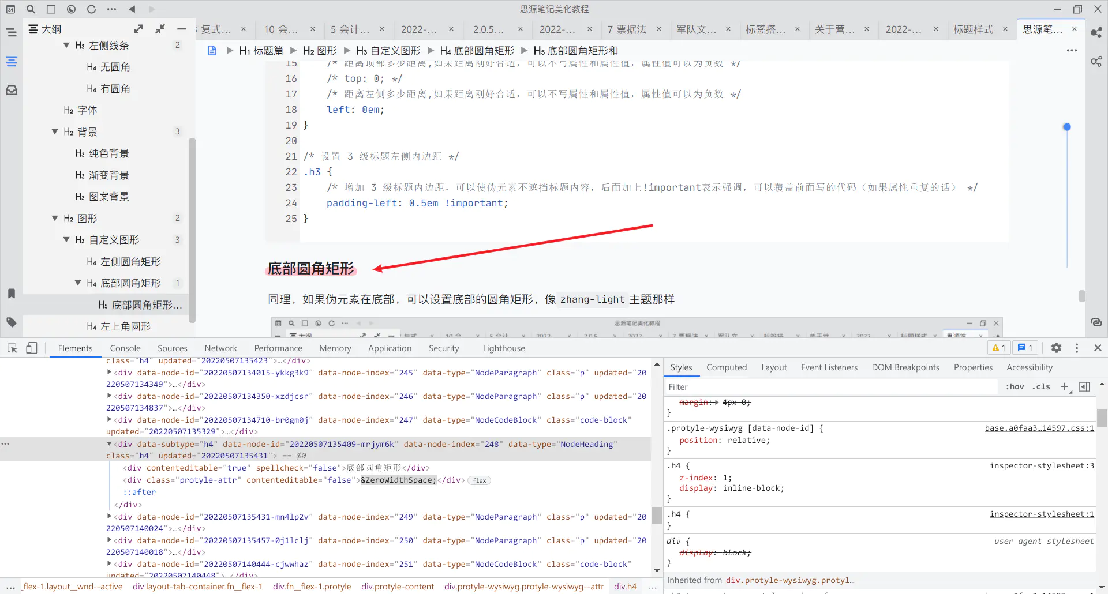Click the refresh icon in title bar
The image size is (1108, 594).
coord(91,9)
